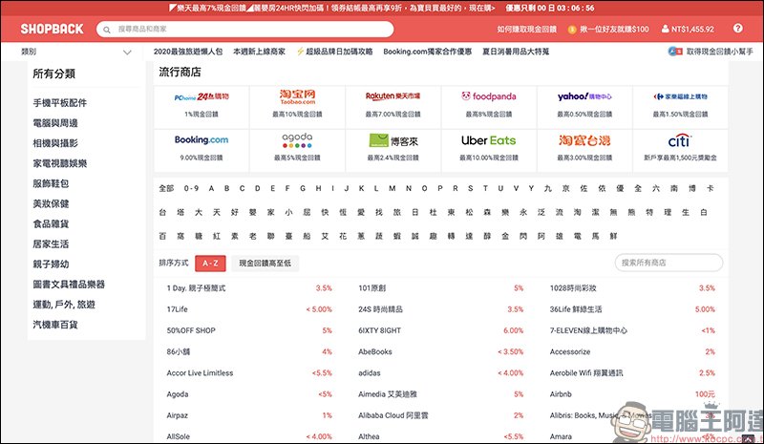Viewport: 764px width, 444px height.
Task: Click the user account icon beside NT$1,455.92
Action: [x=665, y=29]
